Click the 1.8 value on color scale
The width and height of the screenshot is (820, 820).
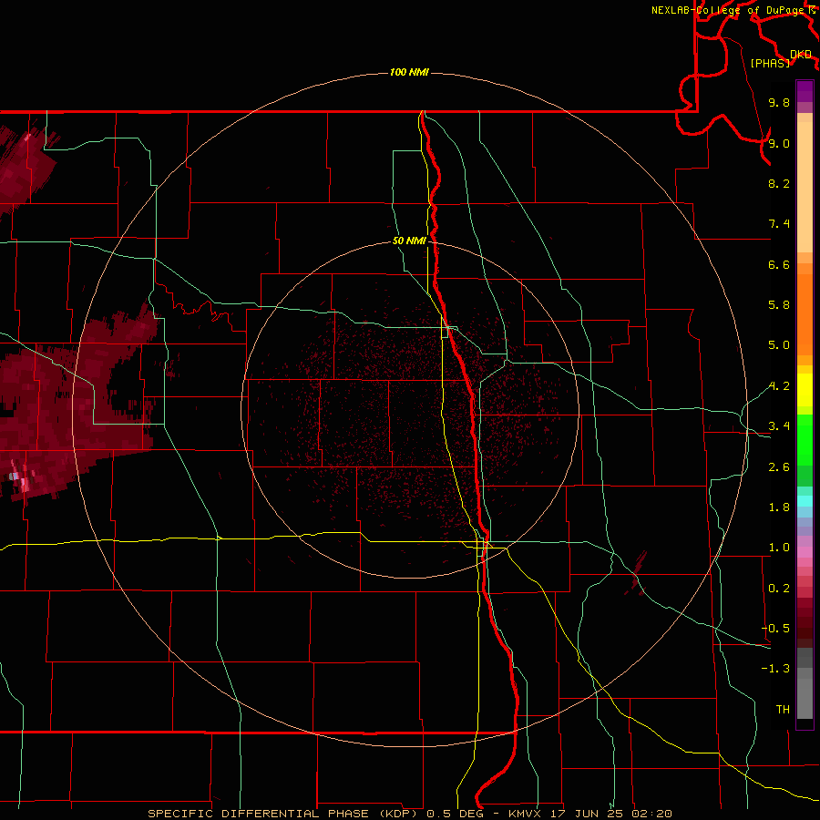pos(779,507)
